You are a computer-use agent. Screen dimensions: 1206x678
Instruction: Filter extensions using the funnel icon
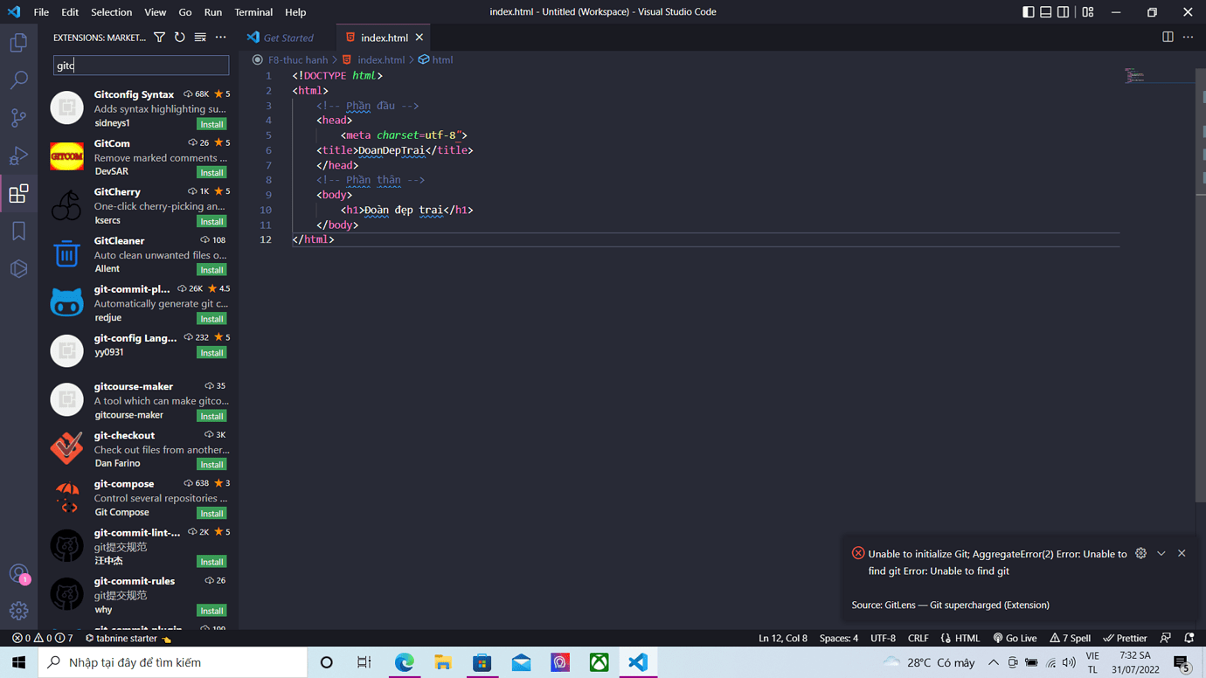[x=159, y=38]
